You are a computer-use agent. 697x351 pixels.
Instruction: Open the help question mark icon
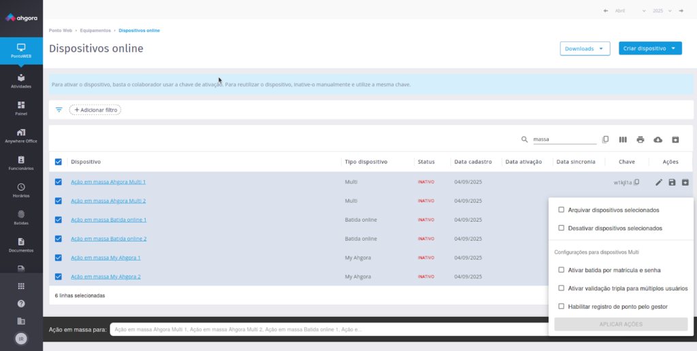(x=21, y=303)
